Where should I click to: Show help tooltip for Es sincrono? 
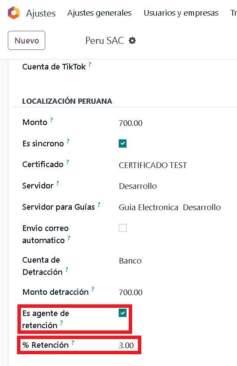coord(68,141)
